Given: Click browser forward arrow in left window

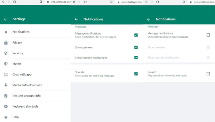Looking at the screenshot, I should [x=9, y=2].
